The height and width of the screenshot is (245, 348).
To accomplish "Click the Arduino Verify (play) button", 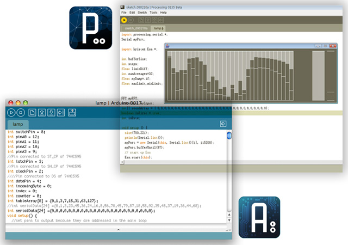I will 11,112.
